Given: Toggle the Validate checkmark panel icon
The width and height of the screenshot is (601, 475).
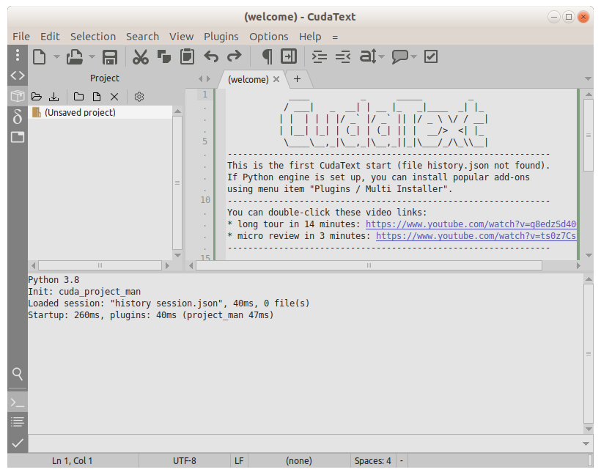Looking at the screenshot, I should point(18,443).
